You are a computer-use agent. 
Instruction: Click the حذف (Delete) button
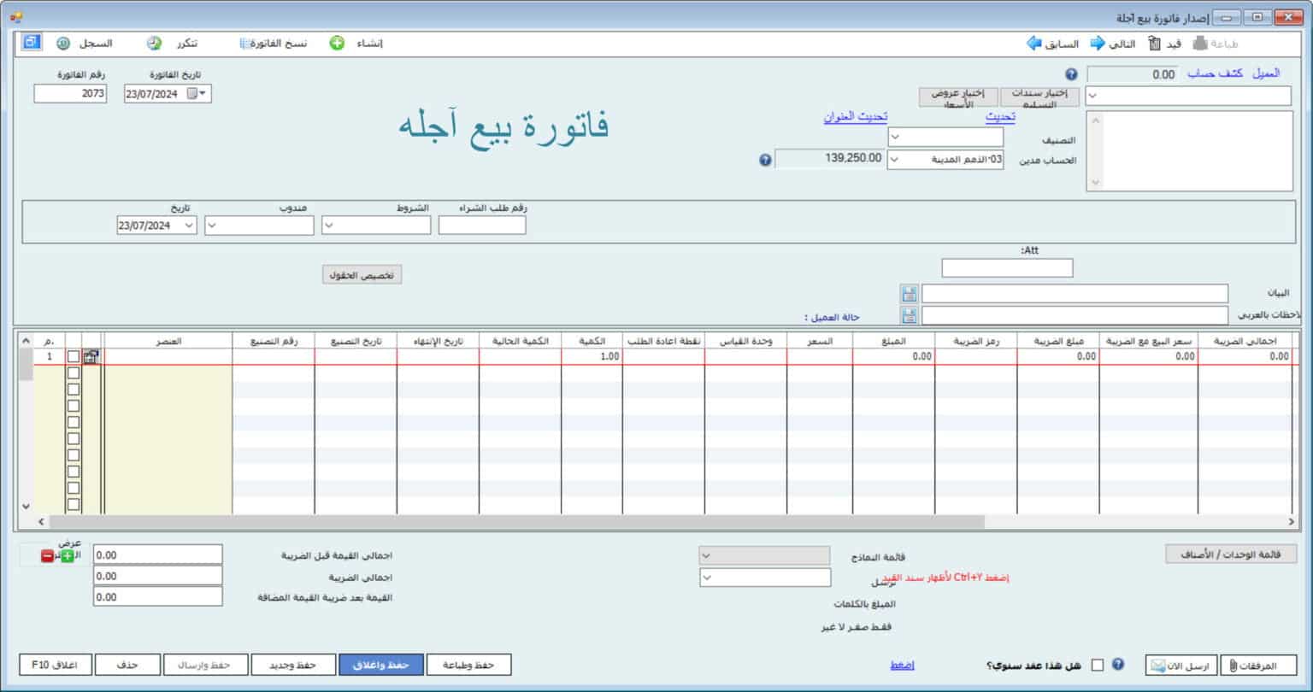click(128, 665)
